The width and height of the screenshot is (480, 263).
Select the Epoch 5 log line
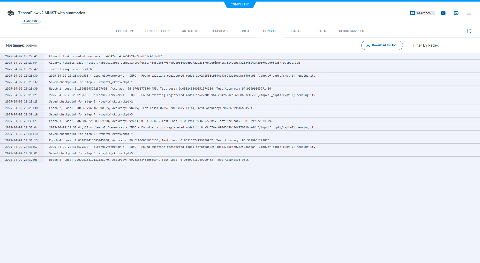[149, 160]
